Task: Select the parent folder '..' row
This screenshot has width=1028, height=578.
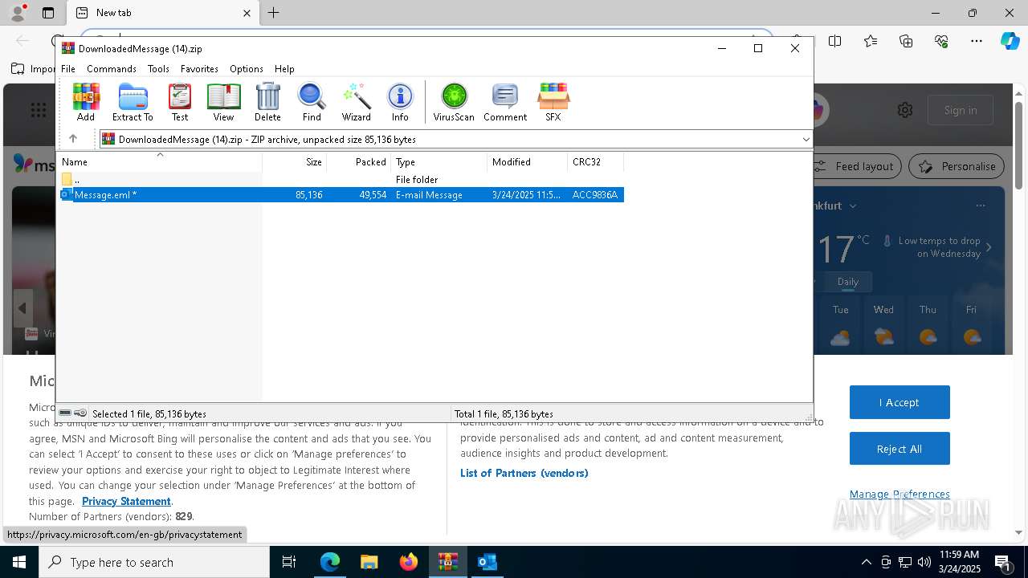Action: (341, 180)
